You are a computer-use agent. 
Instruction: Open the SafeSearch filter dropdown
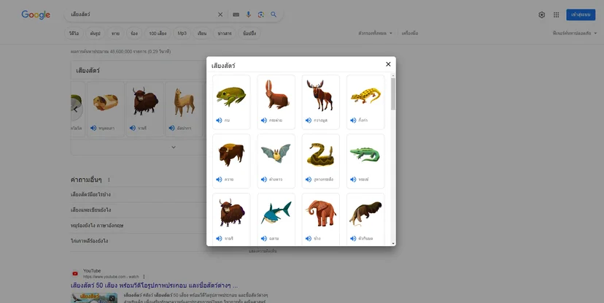575,34
